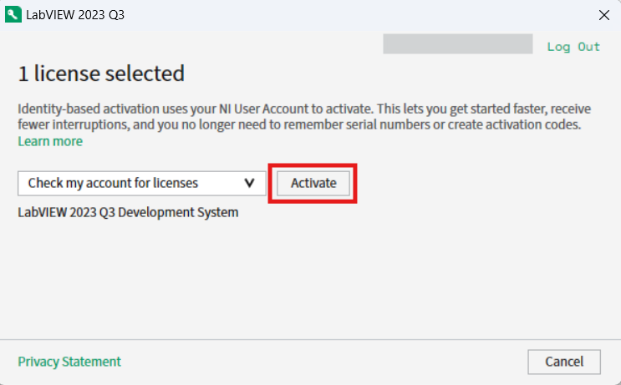The image size is (621, 385).
Task: Click the grayed-out account name box
Action: pyautogui.click(x=457, y=44)
